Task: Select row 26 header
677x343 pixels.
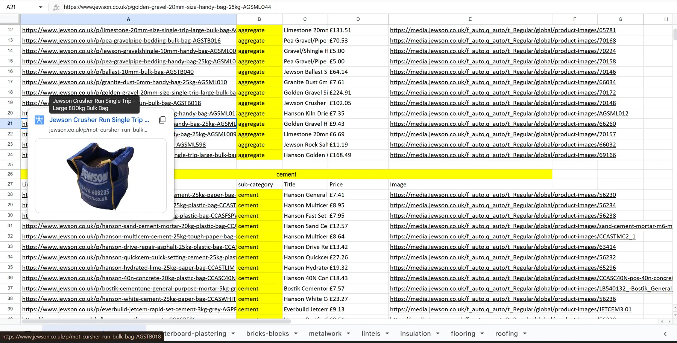Action: [10, 174]
